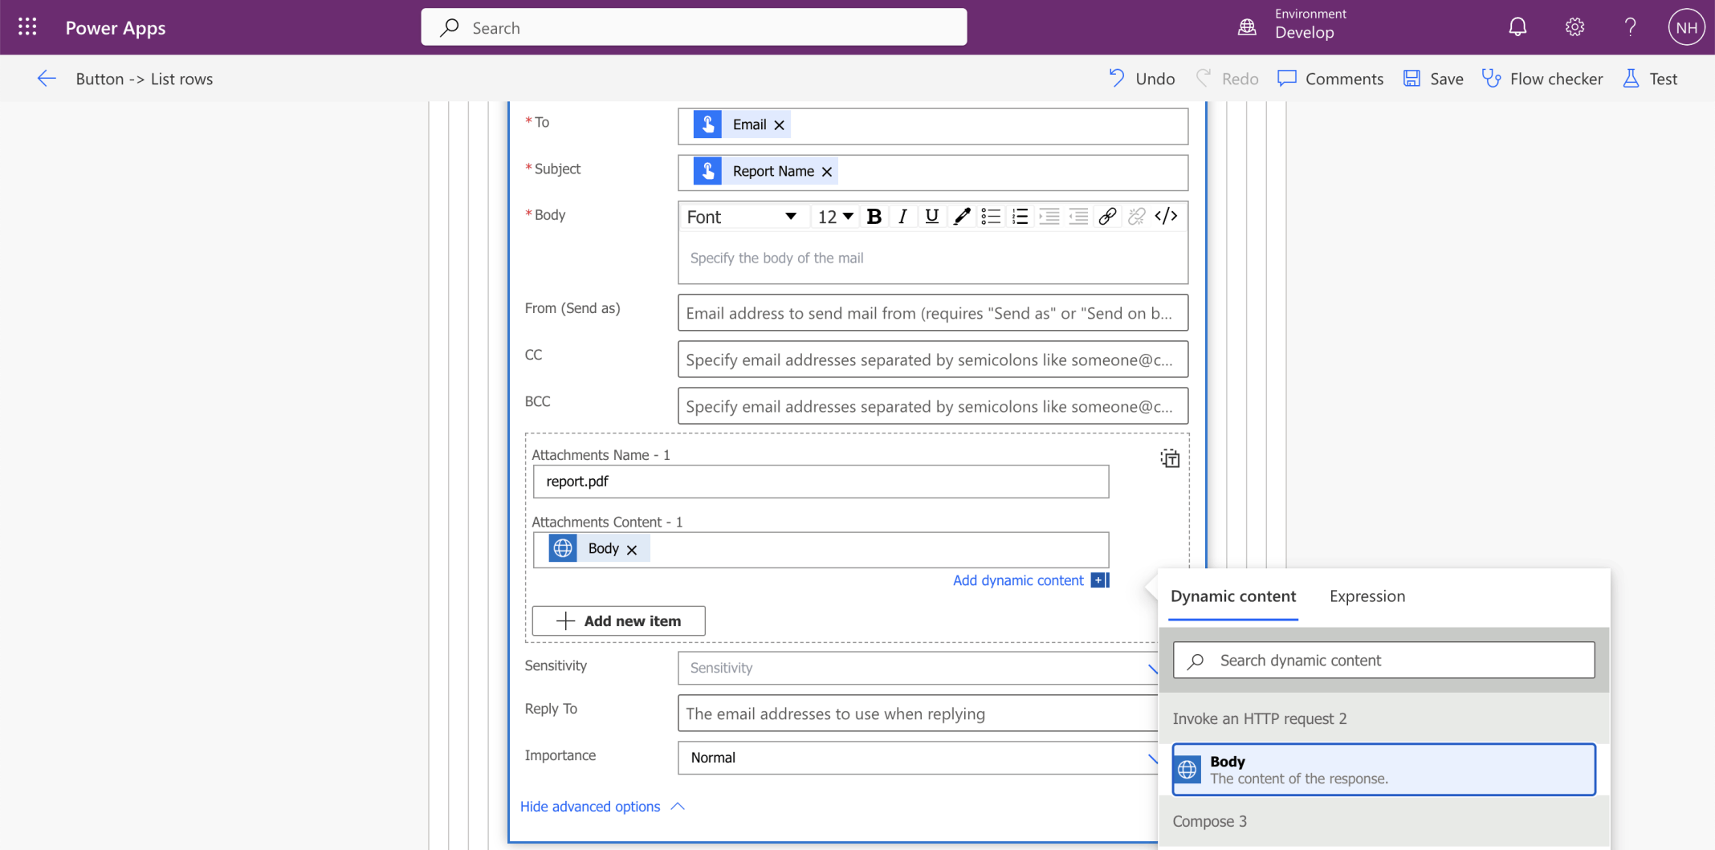Switch attachments to input entire array
The image size is (1715, 850).
pos(1170,458)
